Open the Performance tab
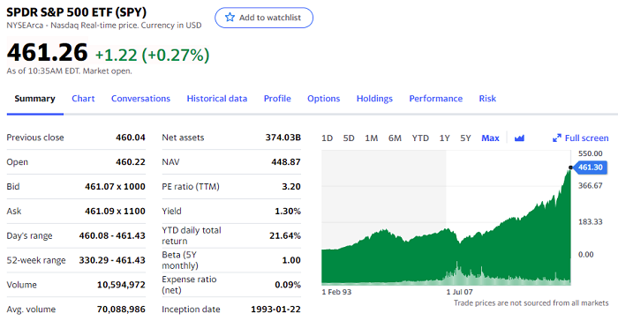 436,99
